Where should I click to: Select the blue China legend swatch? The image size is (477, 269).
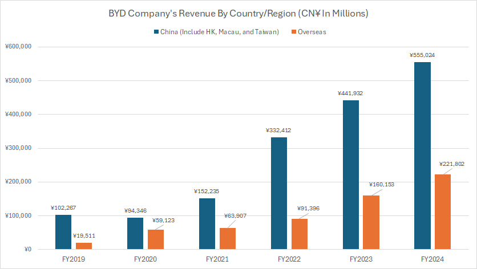(x=156, y=32)
